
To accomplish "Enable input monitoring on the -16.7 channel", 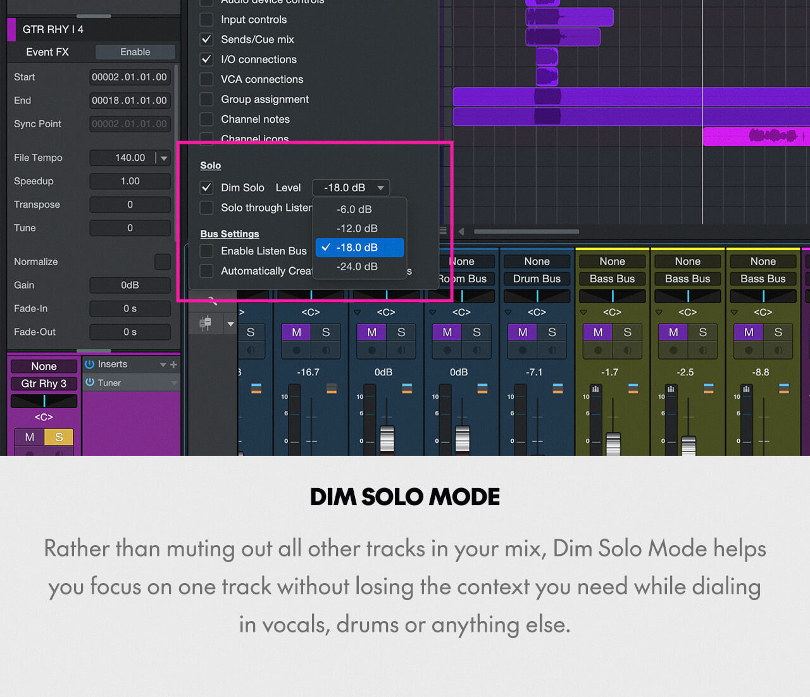I will click(326, 350).
